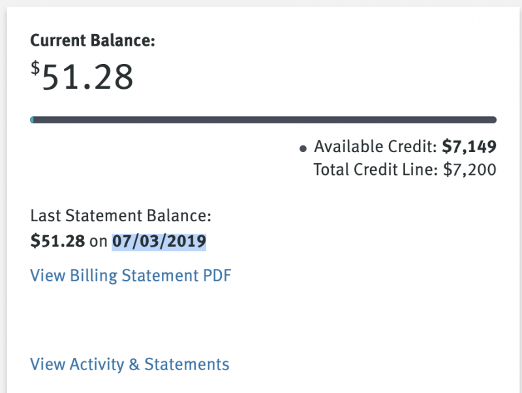Select the $7,149 available credit amount
Viewport: 522px width, 393px height.
pos(469,147)
